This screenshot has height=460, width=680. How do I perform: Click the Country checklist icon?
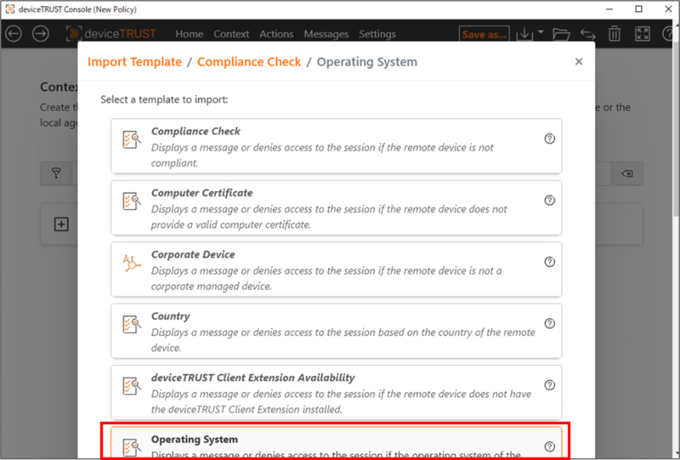[x=132, y=325]
